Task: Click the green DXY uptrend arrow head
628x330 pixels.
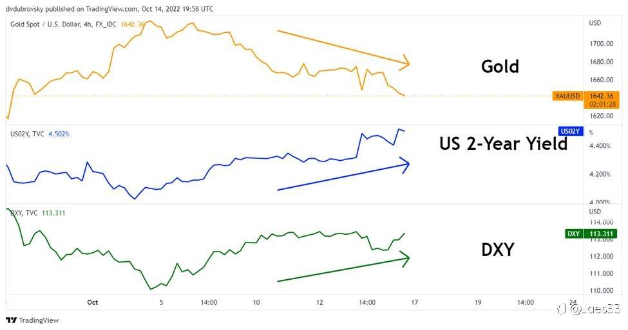Action: point(405,259)
